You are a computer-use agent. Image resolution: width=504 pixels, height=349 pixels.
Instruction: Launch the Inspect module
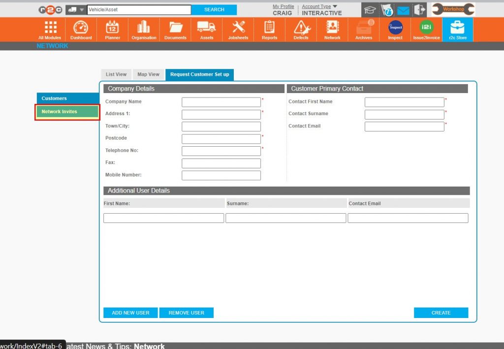pyautogui.click(x=395, y=30)
